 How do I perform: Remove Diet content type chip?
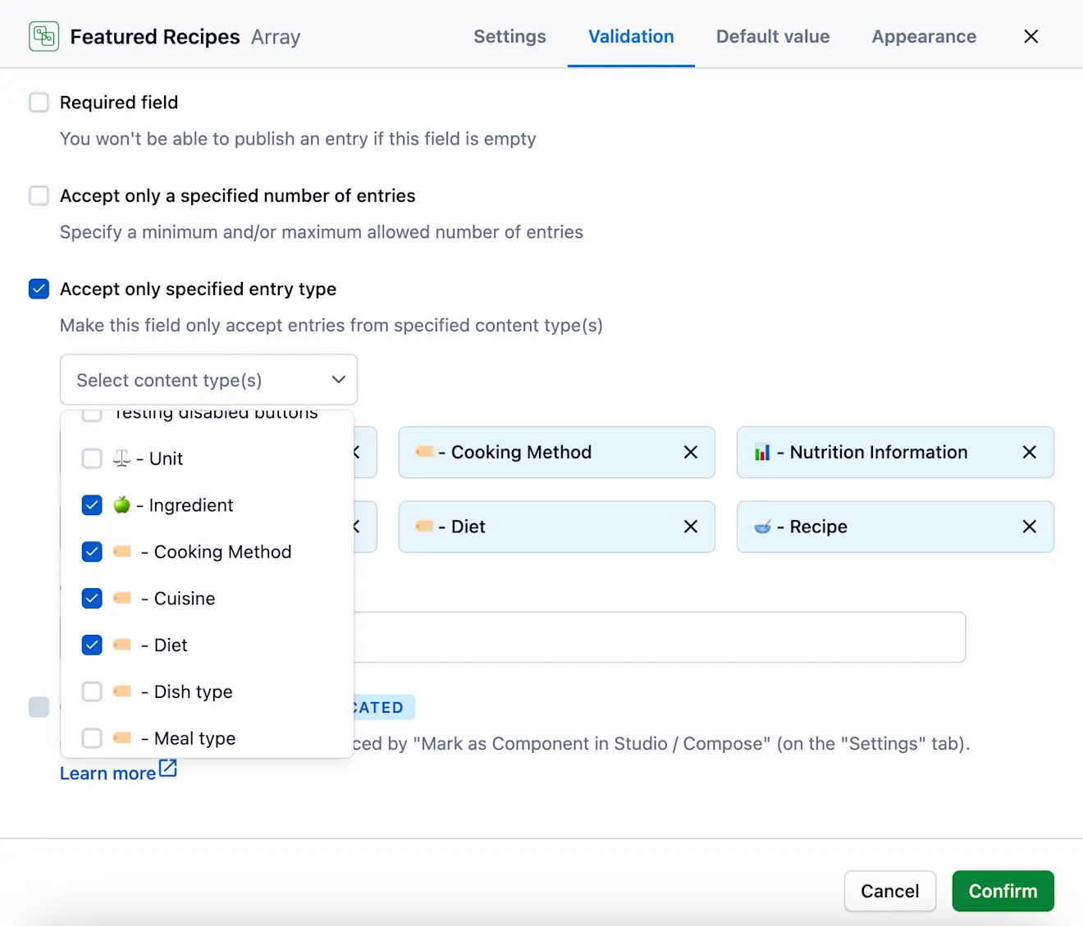[691, 527]
